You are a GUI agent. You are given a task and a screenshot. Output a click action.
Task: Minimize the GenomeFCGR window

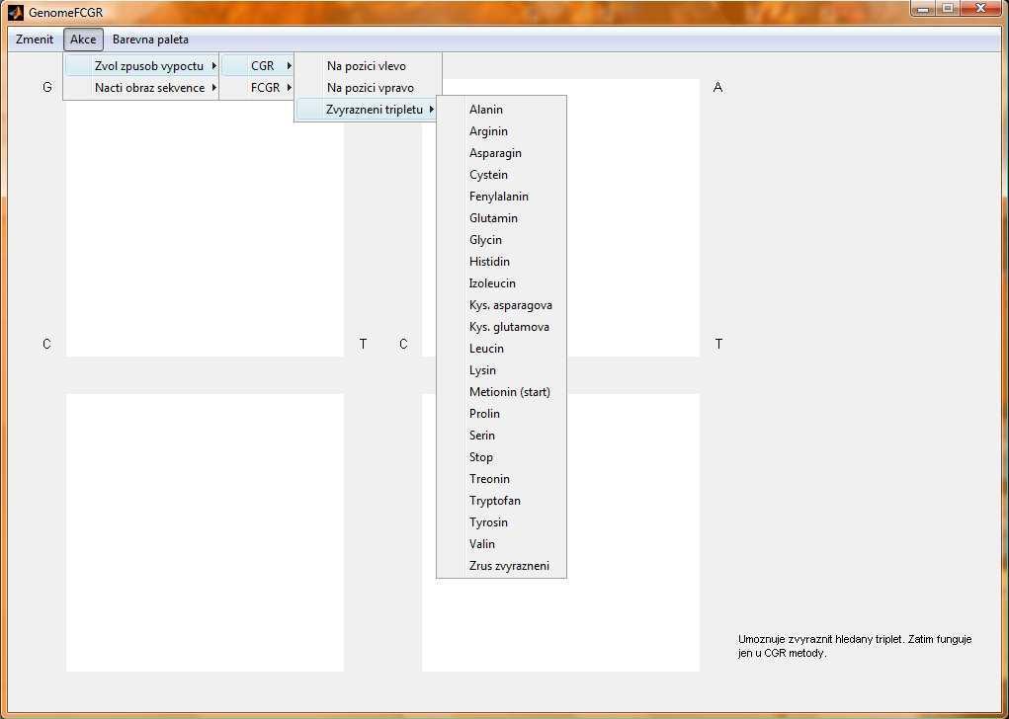tap(923, 9)
